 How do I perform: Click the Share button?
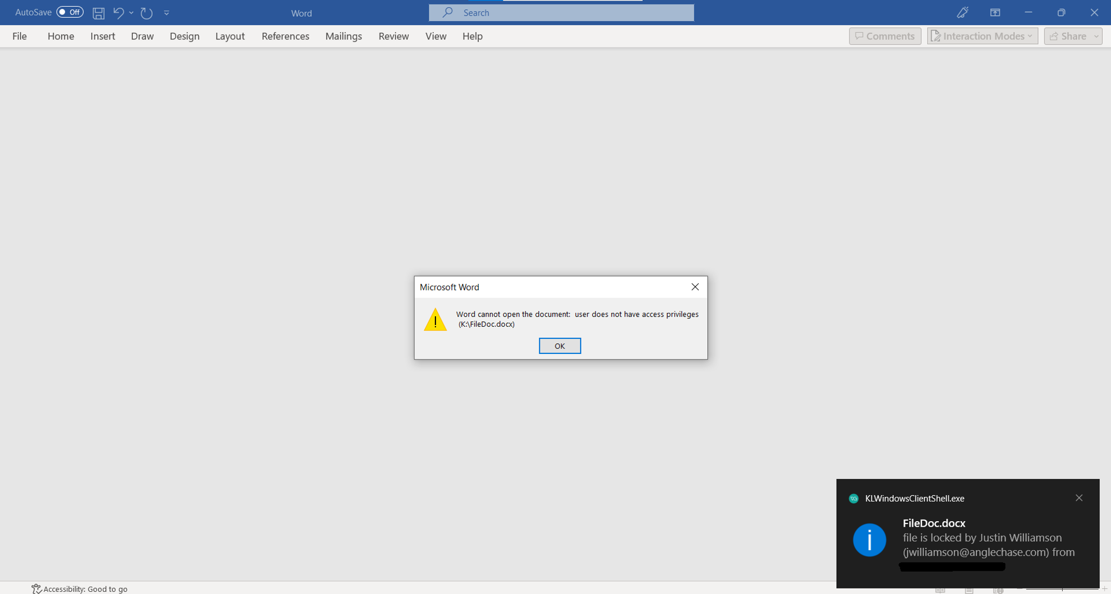tap(1073, 36)
